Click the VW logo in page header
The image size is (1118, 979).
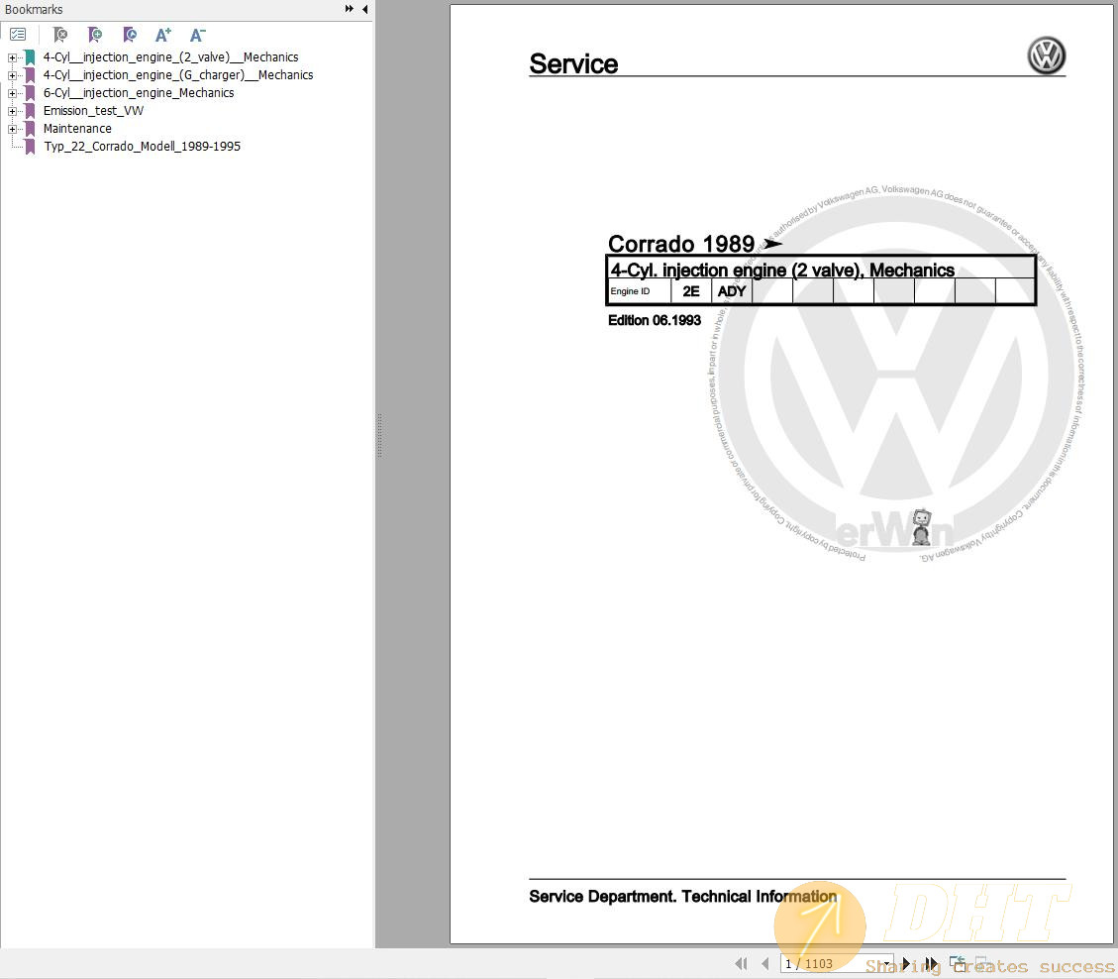click(x=1046, y=55)
